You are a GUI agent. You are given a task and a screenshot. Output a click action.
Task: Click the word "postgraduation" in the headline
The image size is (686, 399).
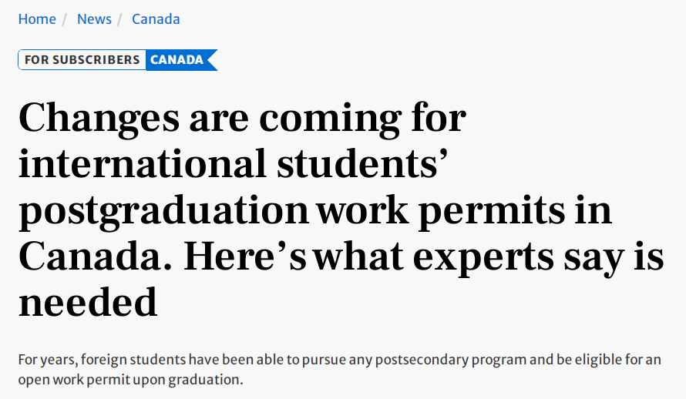point(164,212)
